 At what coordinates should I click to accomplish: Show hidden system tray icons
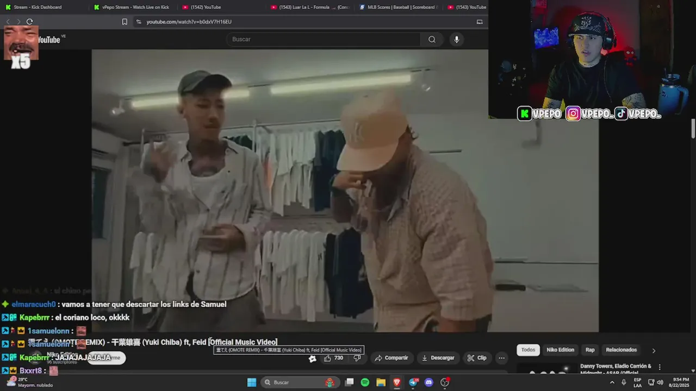(x=612, y=382)
